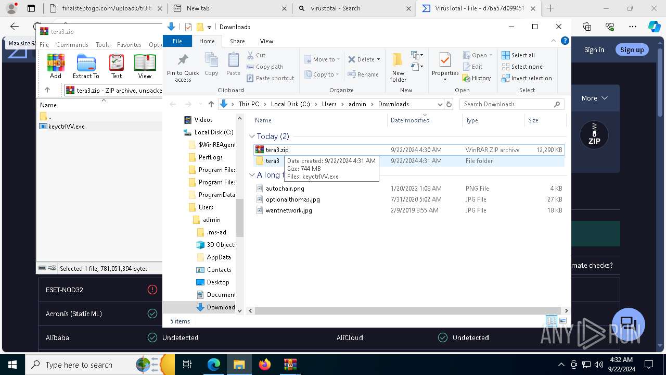Open Copy to dropdown

tap(322, 74)
